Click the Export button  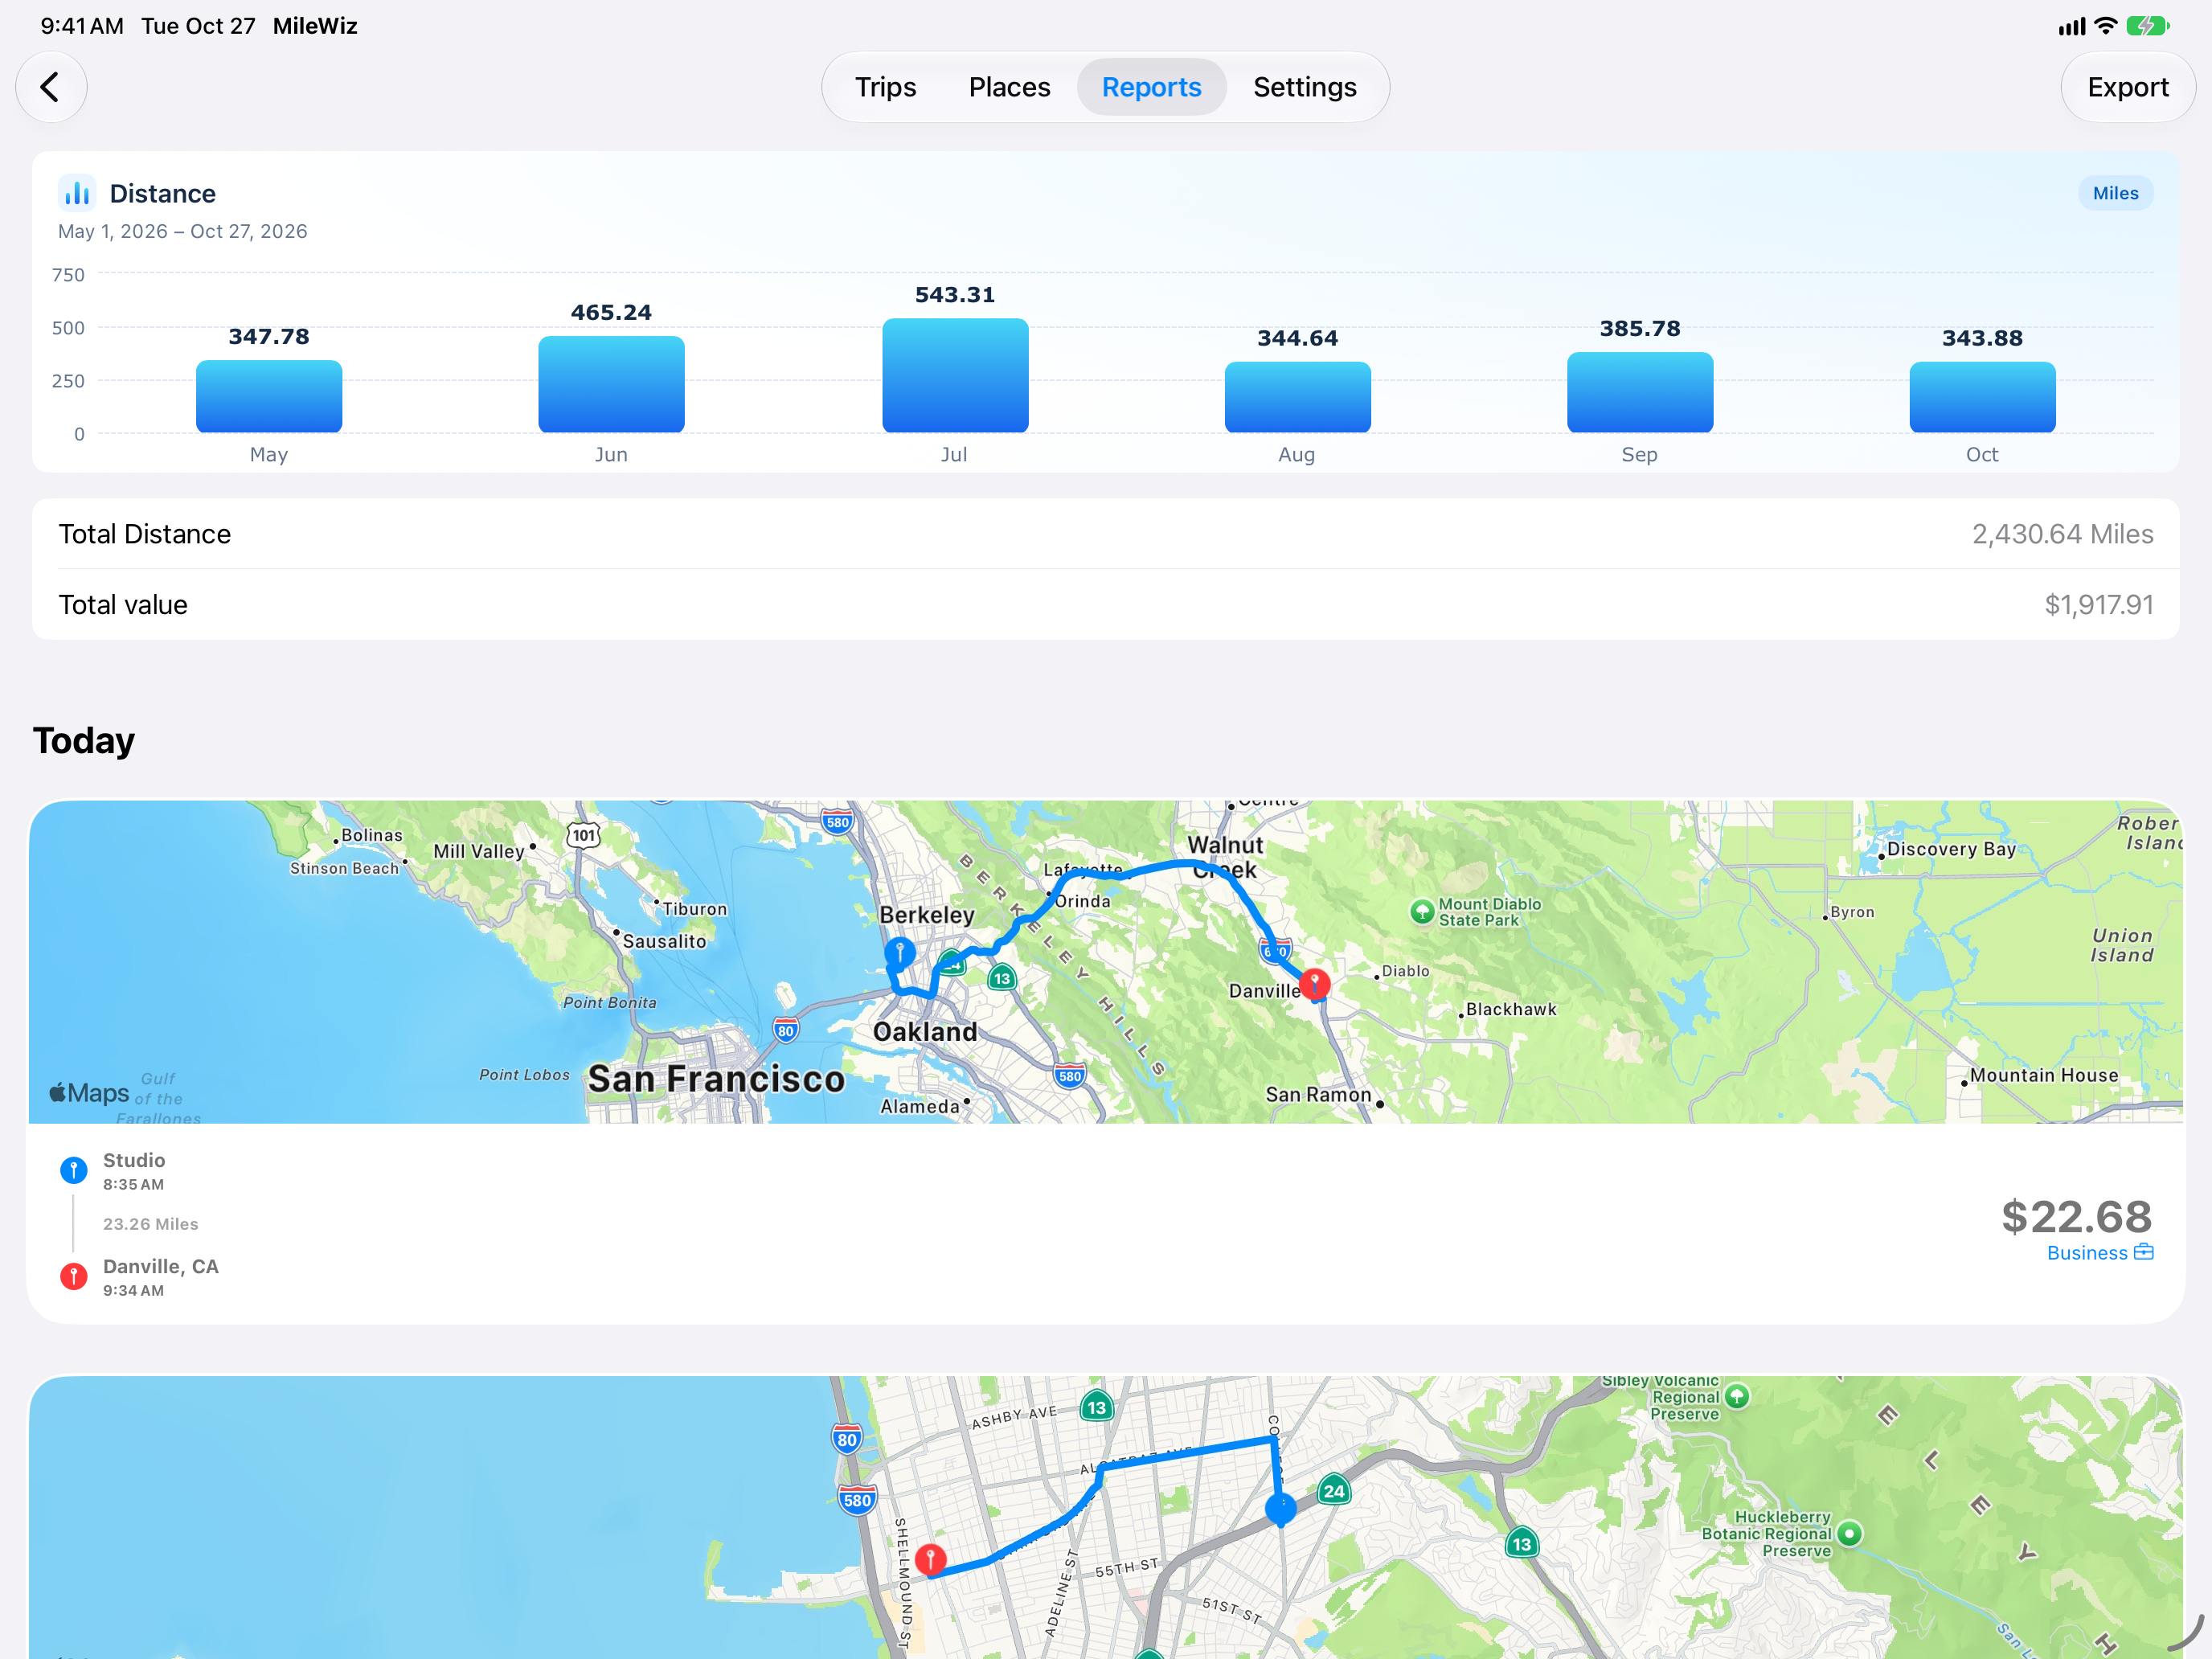coord(2127,87)
